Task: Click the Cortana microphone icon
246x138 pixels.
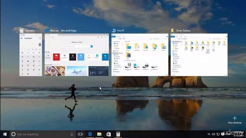Action: tap(72, 134)
